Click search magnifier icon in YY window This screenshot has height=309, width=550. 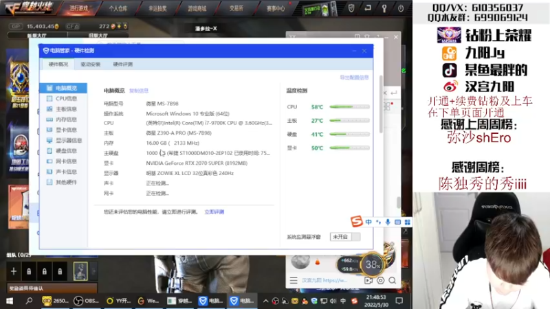[393, 280]
